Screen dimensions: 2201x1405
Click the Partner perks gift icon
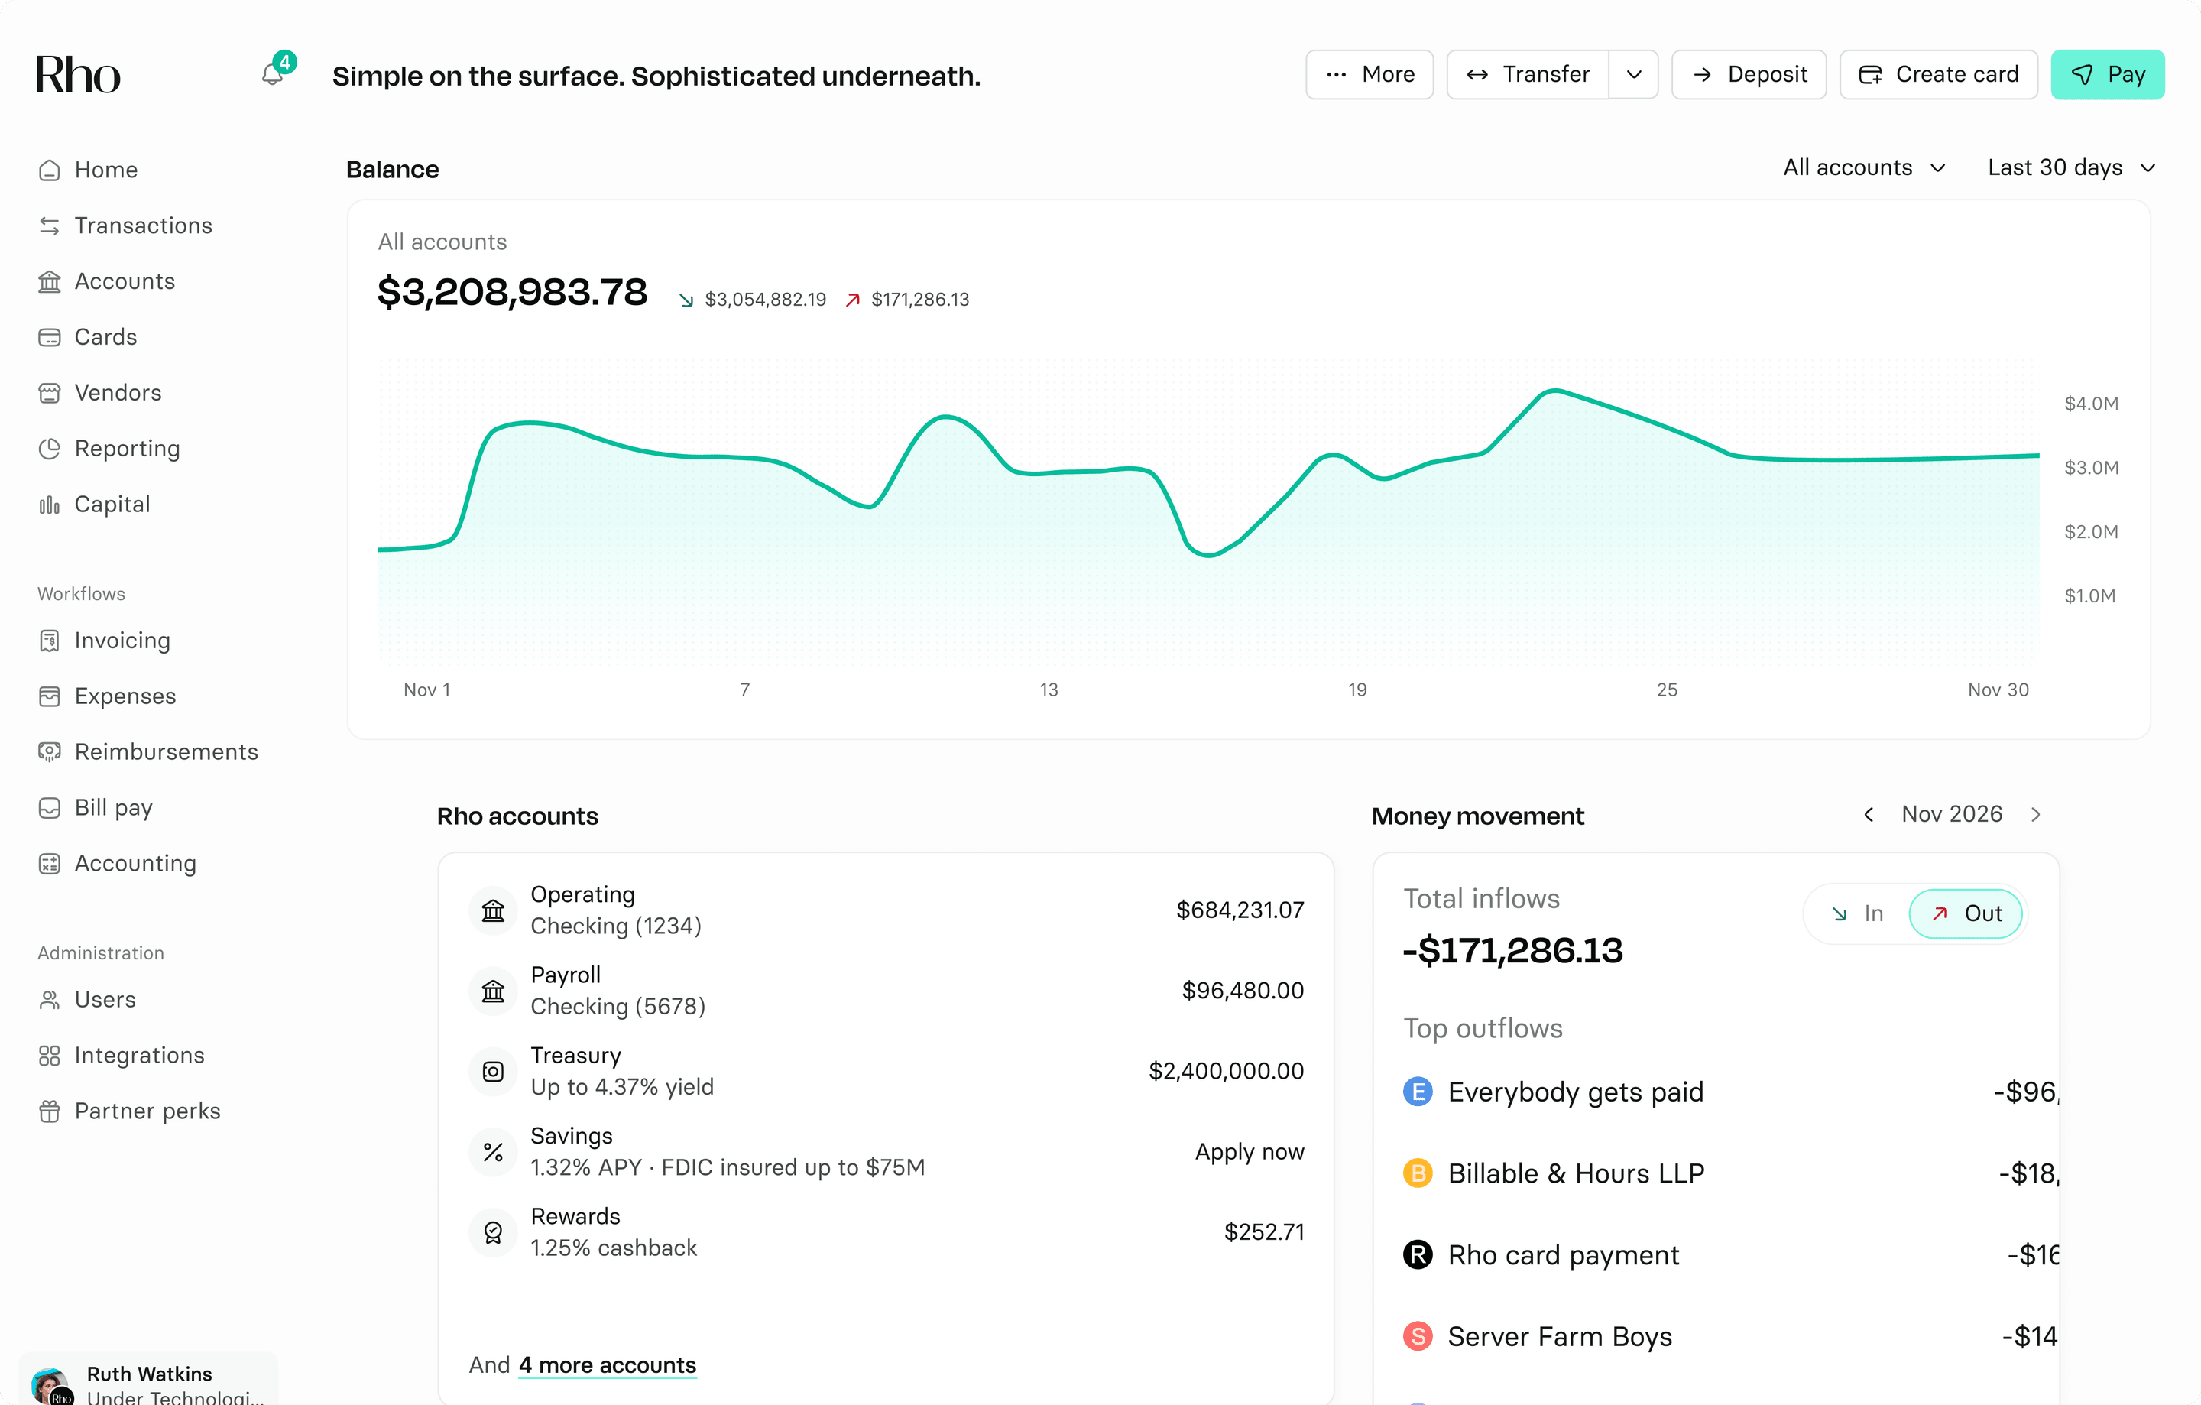tap(50, 1111)
